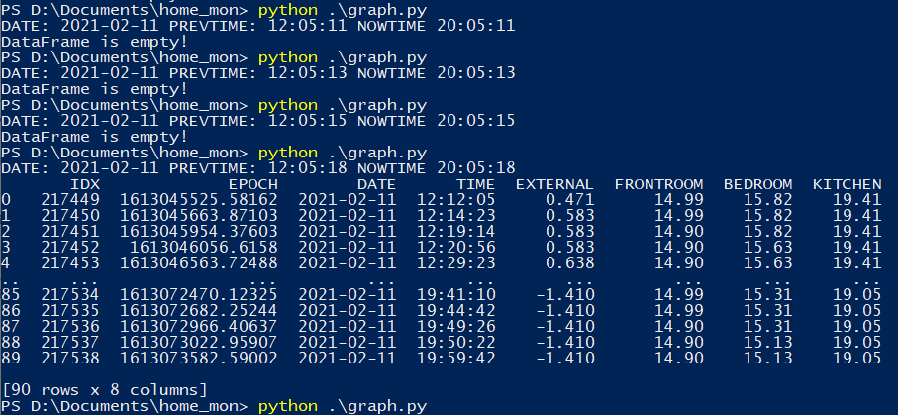Click the NOWTIME value 20:05:18

point(475,168)
